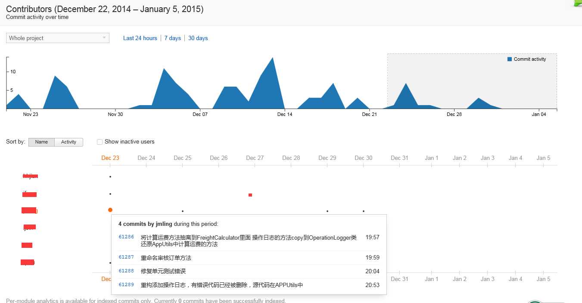Open revision 61287 labeled 重命名审核订单方法
582x303 pixels.
point(125,258)
